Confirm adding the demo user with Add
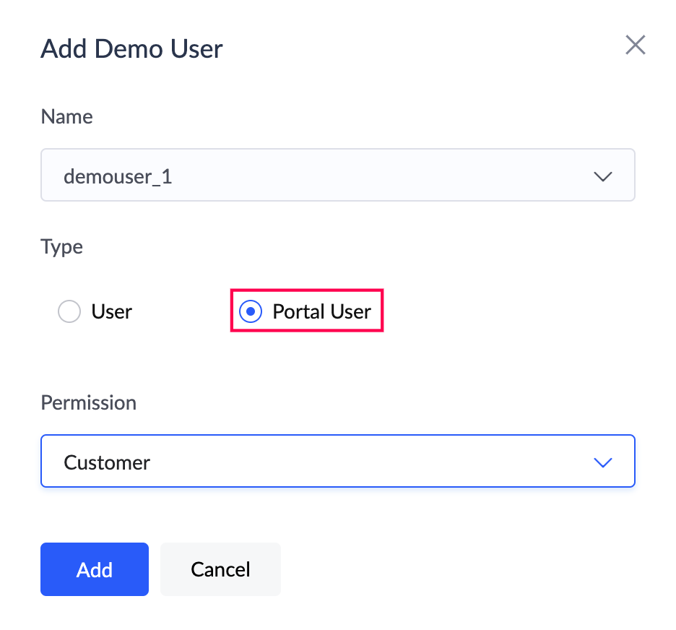 click(95, 569)
